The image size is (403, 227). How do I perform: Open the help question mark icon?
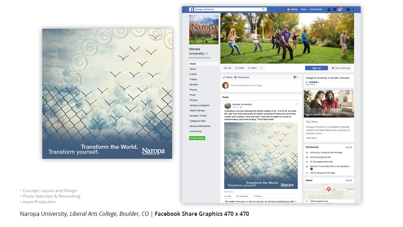pos(348,9)
